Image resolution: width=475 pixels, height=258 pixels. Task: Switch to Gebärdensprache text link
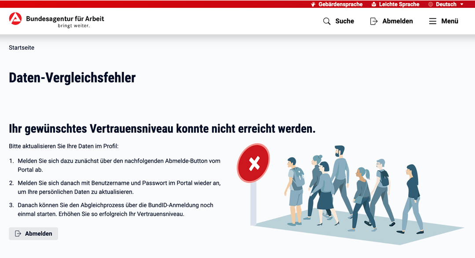[340, 4]
